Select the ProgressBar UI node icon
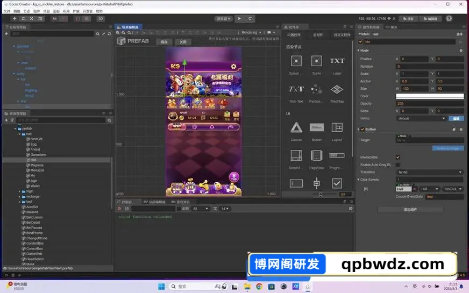The width and height of the screenshot is (469, 293). 337,155
